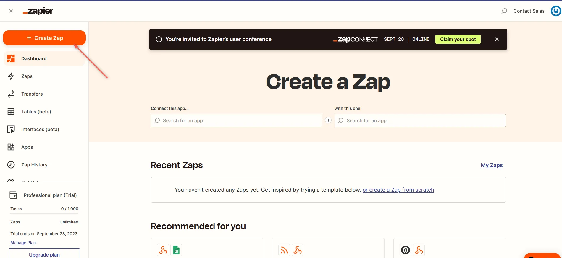Click the Webhooks icon in the first template
Viewport: 562px width, 258px height.
pos(163,250)
